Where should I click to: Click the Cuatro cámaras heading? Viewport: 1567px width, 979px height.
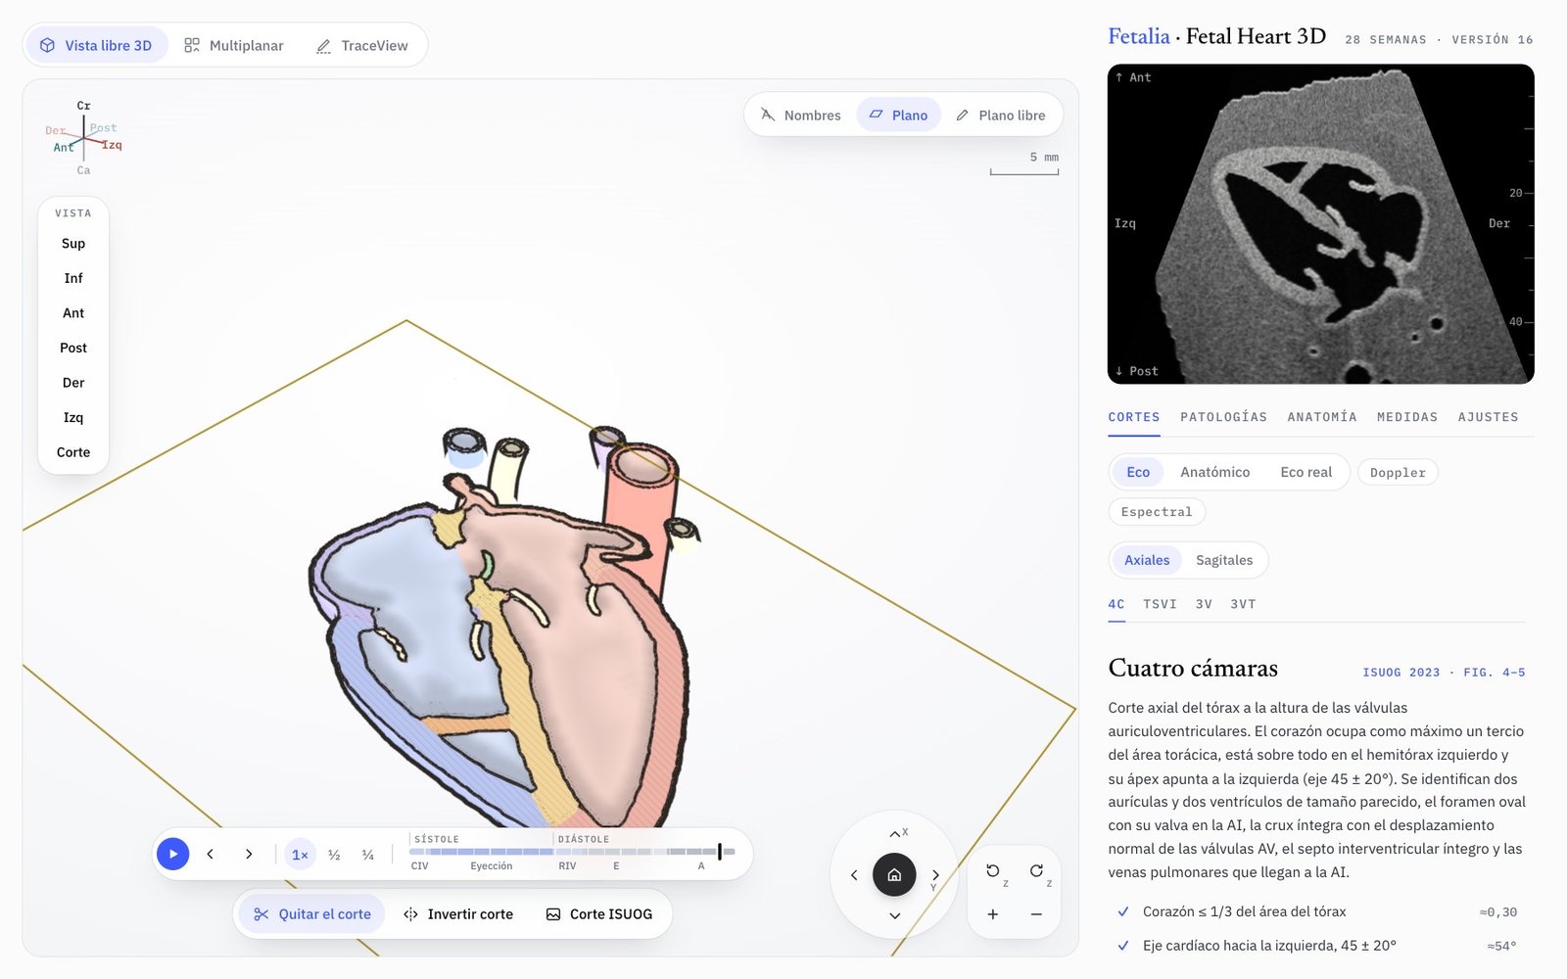(1193, 669)
